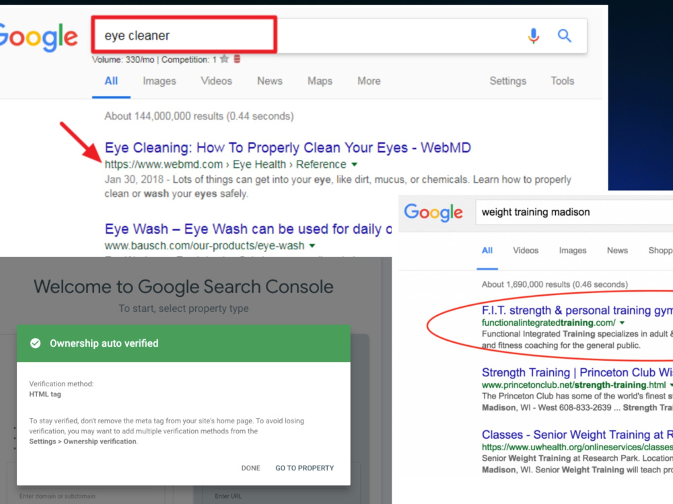
Task: Click the Google logo in weight training window
Action: [433, 212]
